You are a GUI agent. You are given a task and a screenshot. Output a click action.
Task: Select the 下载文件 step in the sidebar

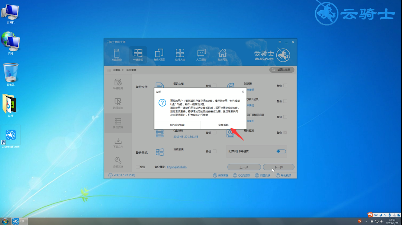pos(118,143)
